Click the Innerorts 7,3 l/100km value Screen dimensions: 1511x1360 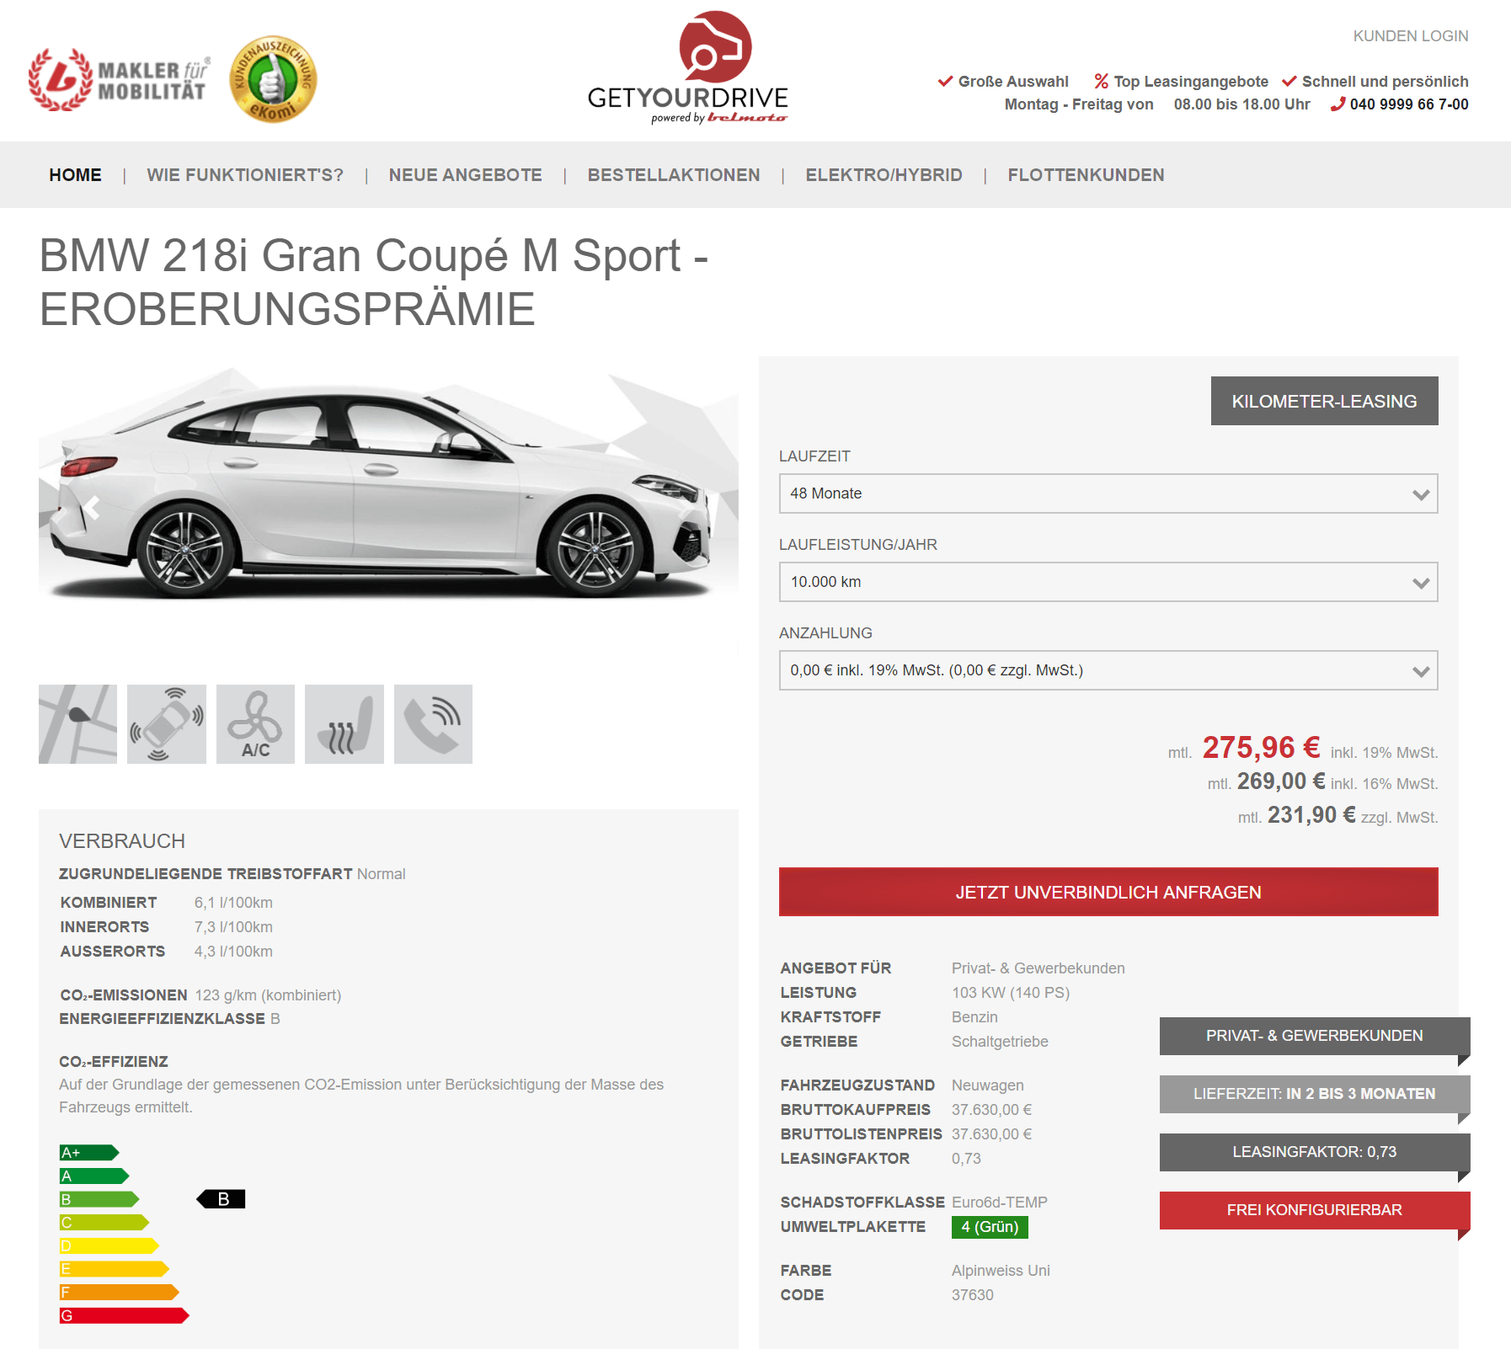click(x=233, y=927)
